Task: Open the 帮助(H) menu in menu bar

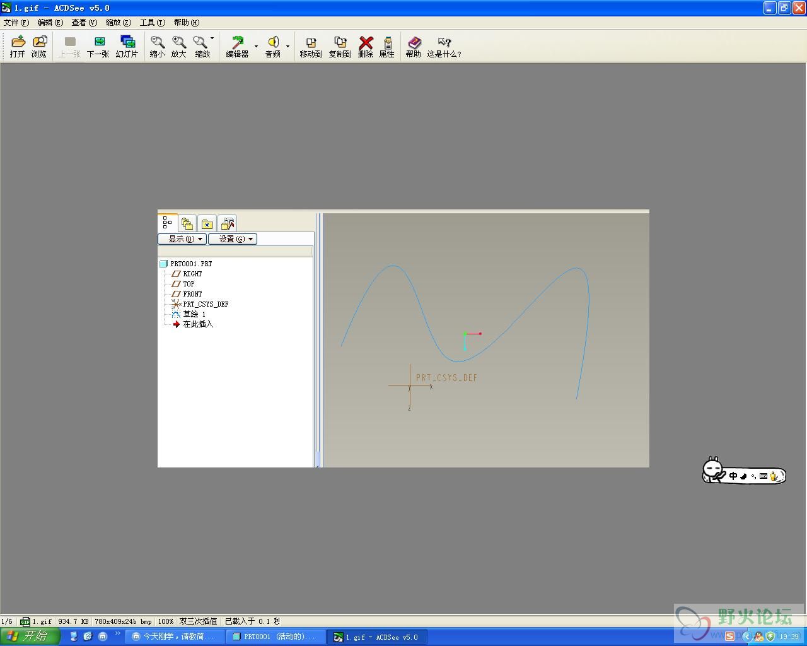Action: pos(187,22)
